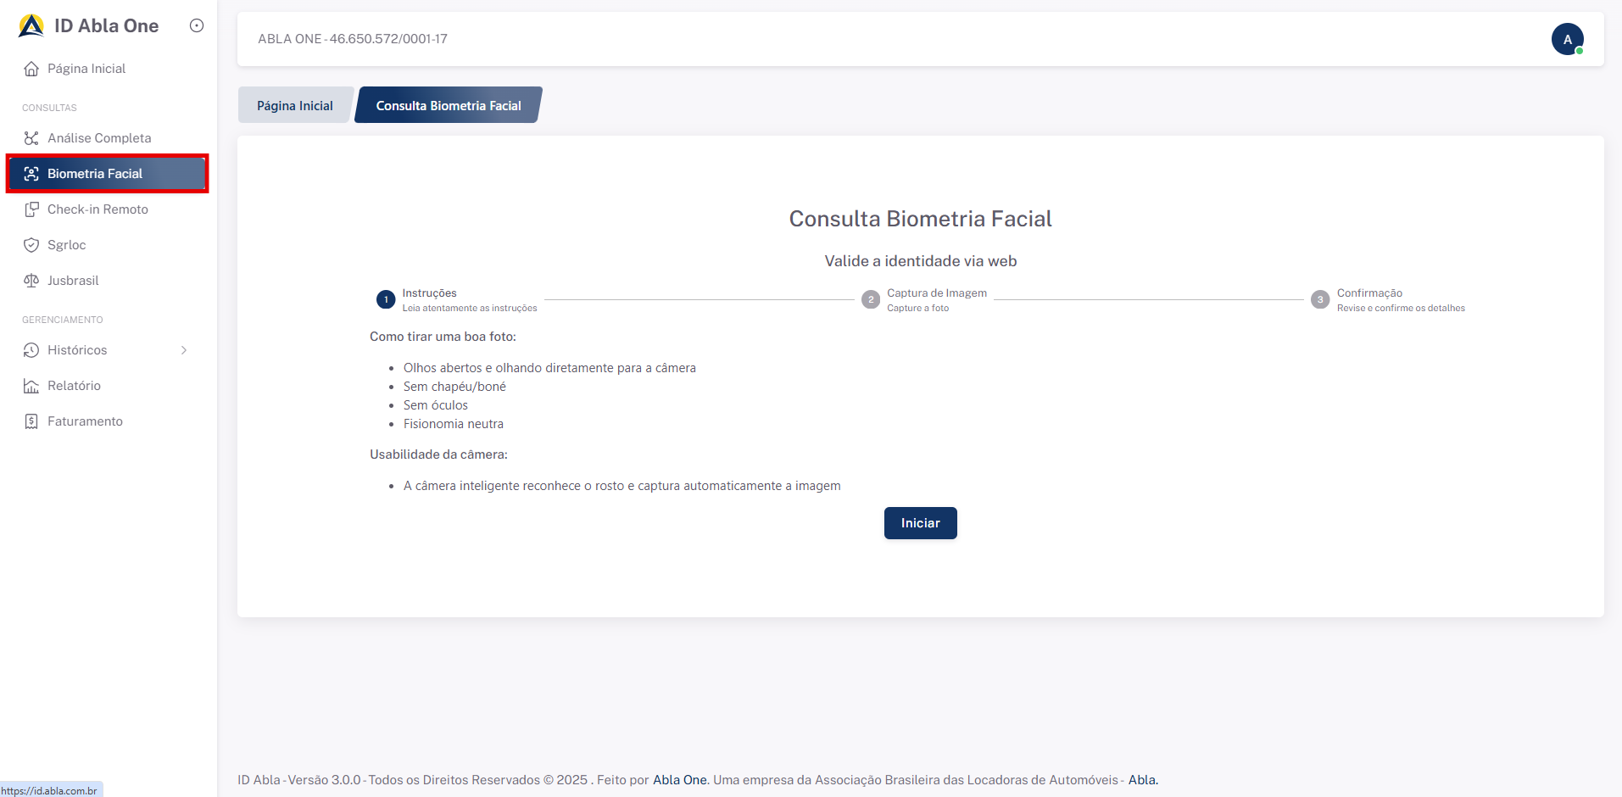Viewport: 1622px width, 797px height.
Task: Open the Históricos menu item
Action: tap(77, 350)
